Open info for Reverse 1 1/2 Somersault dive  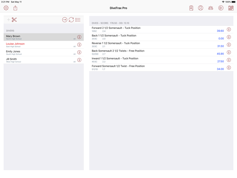(229, 45)
